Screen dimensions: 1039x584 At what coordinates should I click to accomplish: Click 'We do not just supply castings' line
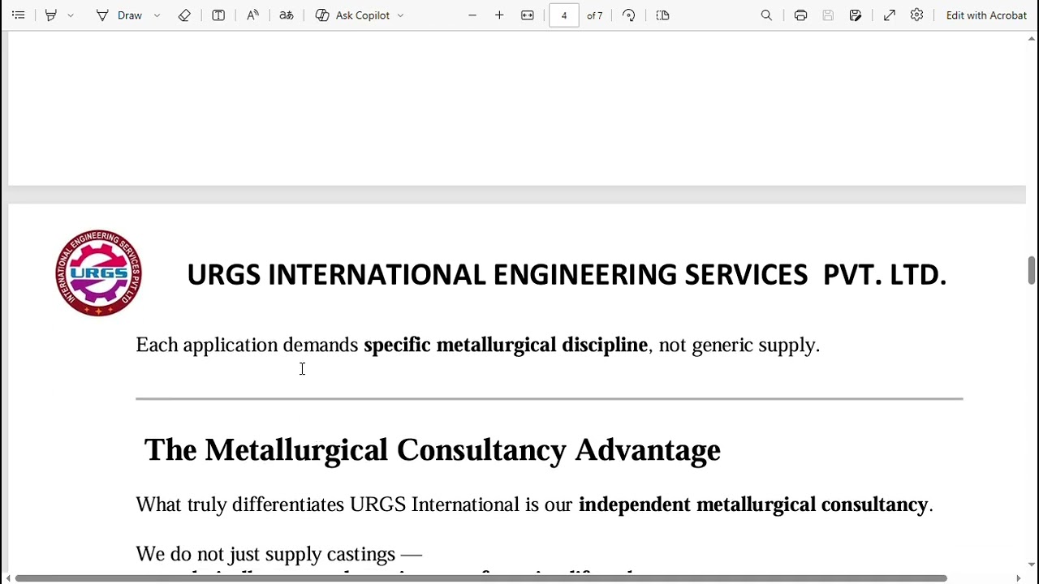pos(279,554)
